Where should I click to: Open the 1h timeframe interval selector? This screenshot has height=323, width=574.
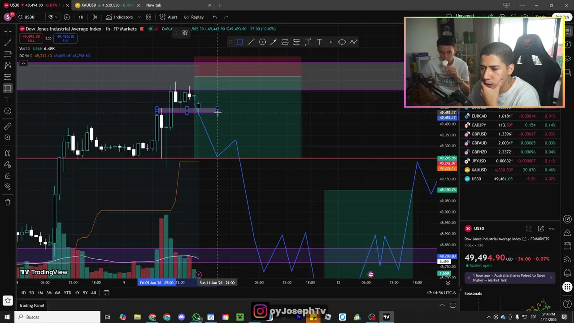coord(81,17)
